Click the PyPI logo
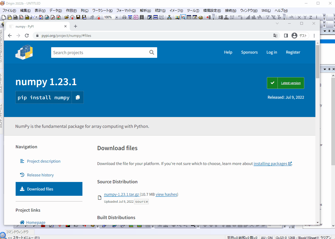 pos(24,52)
